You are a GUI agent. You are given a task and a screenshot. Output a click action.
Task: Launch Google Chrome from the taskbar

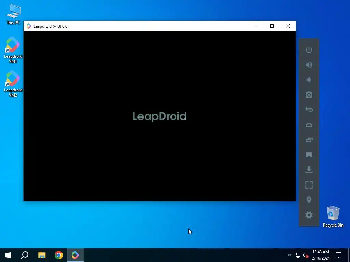[59, 255]
